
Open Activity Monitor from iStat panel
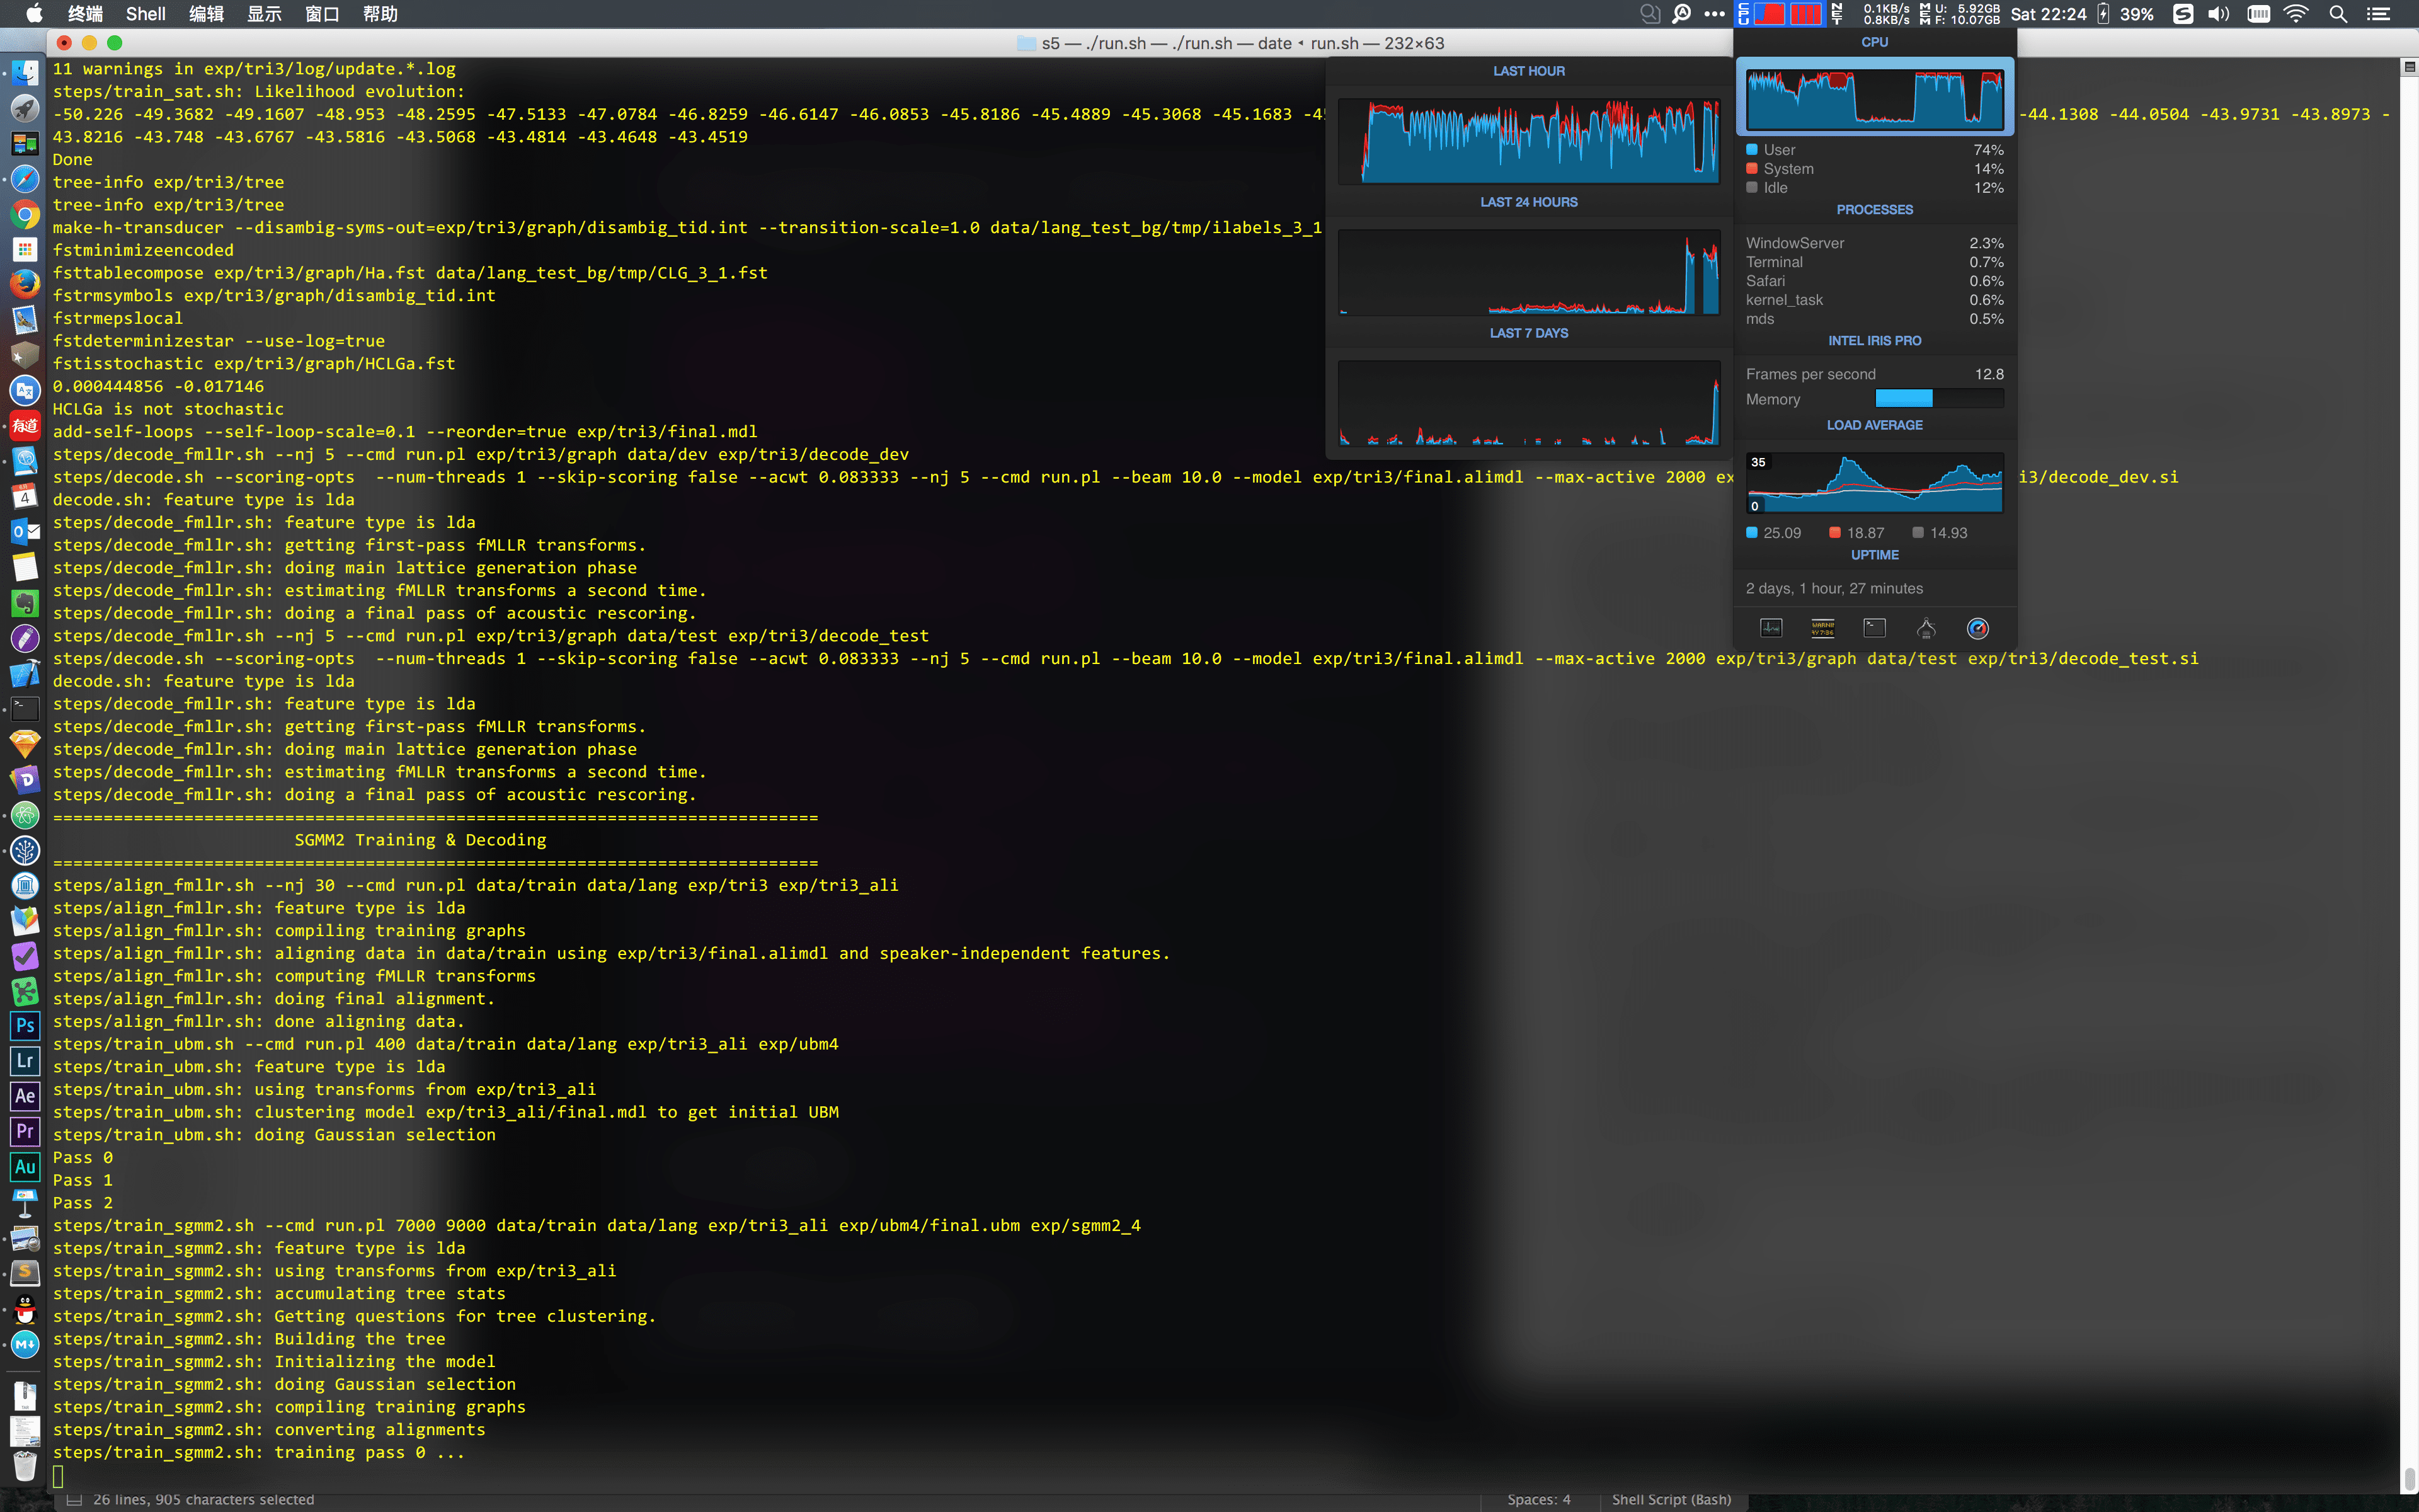pyautogui.click(x=1770, y=628)
